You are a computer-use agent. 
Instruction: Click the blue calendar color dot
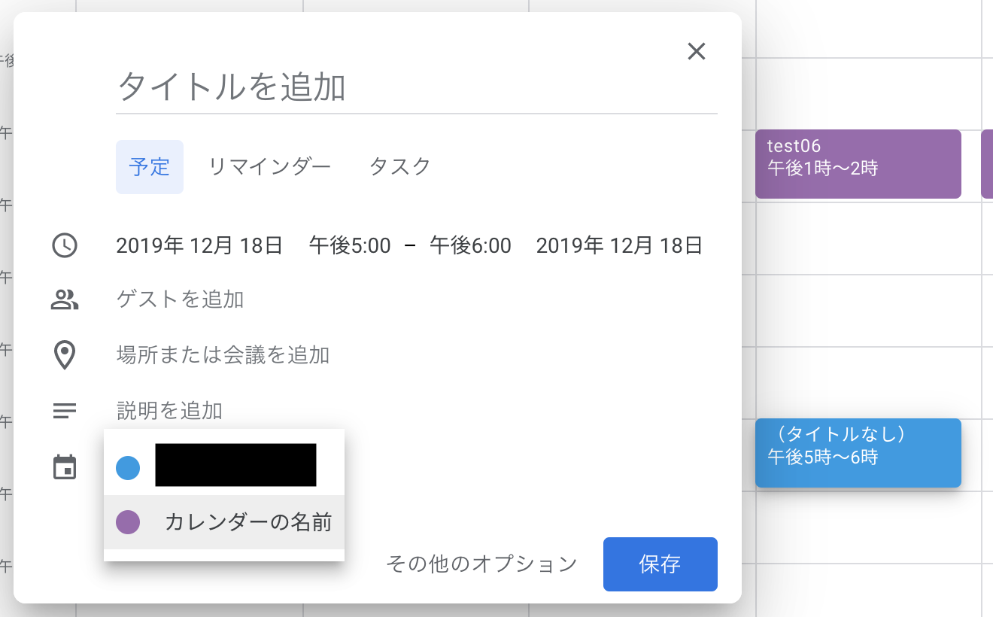pyautogui.click(x=128, y=468)
